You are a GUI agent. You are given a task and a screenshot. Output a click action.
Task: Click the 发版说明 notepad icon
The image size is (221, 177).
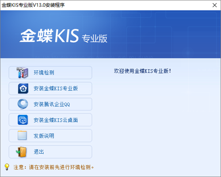pos(22,135)
